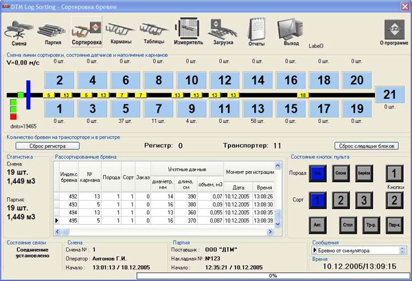Open the Измеритель toolbar icon
The width and height of the screenshot is (412, 281).
click(188, 32)
